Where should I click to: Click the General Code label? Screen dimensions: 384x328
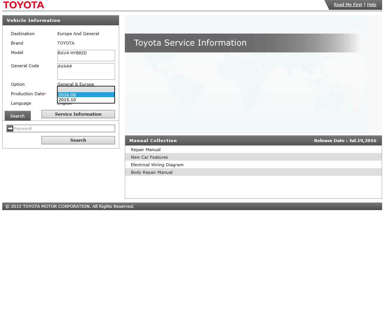[25, 66]
